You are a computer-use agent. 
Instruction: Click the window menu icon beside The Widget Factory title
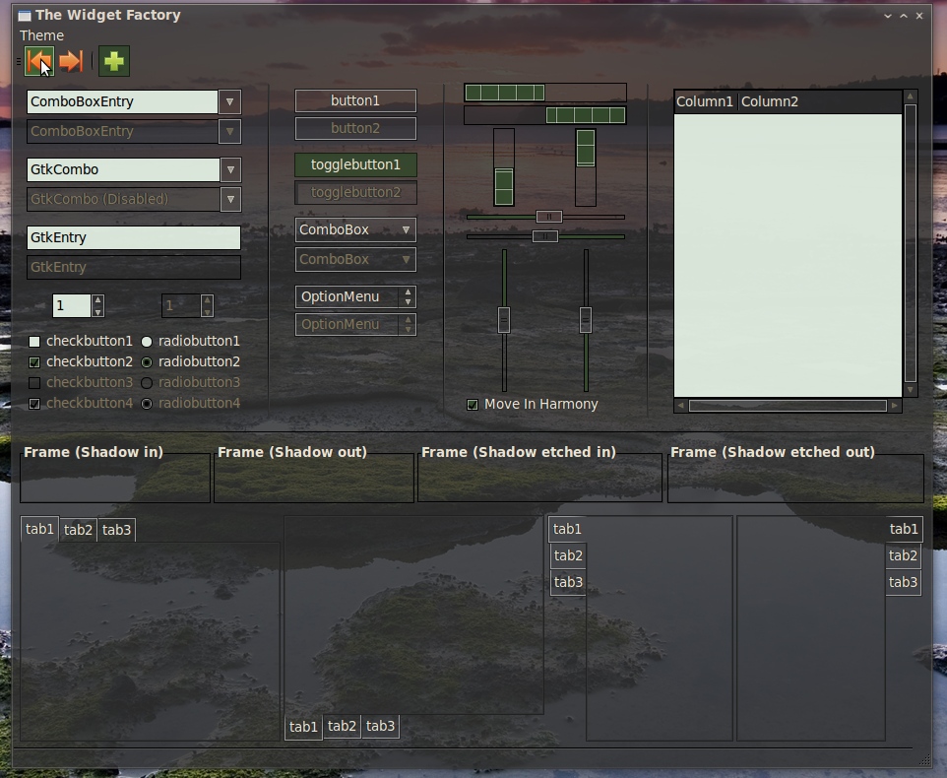click(25, 16)
